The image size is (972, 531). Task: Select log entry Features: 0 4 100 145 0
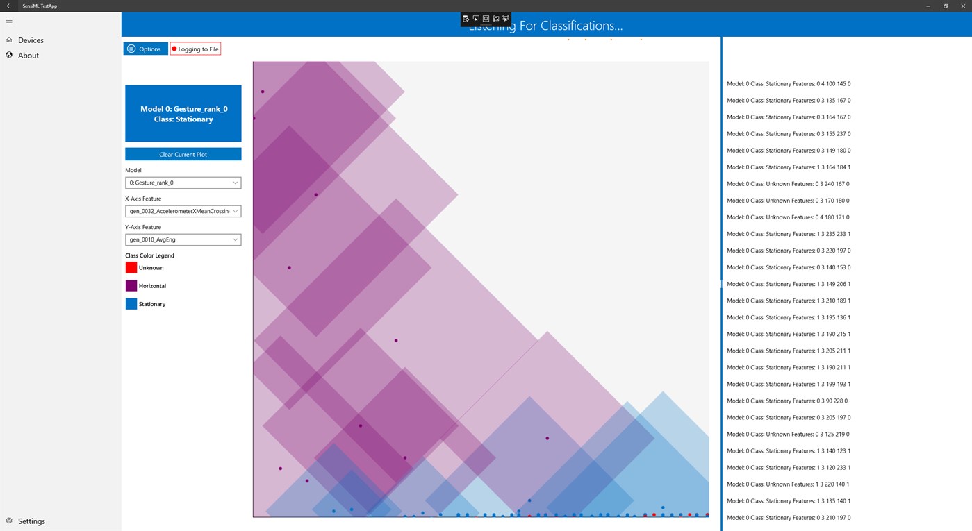tap(789, 84)
